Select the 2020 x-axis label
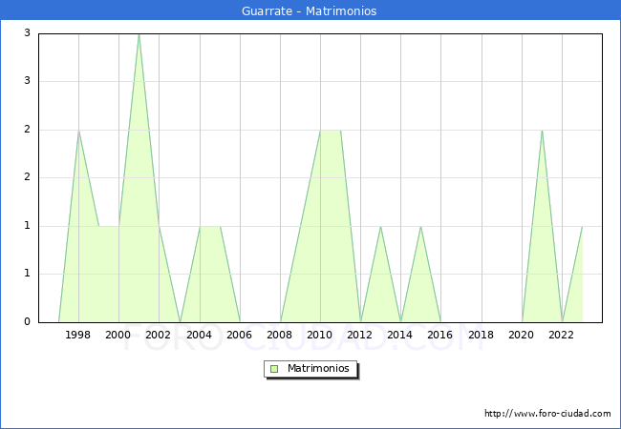Viewport: 621px width, 429px height. coord(521,335)
